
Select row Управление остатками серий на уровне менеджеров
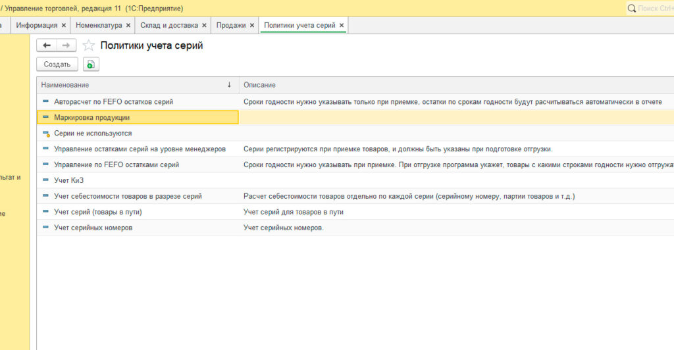click(x=355, y=149)
